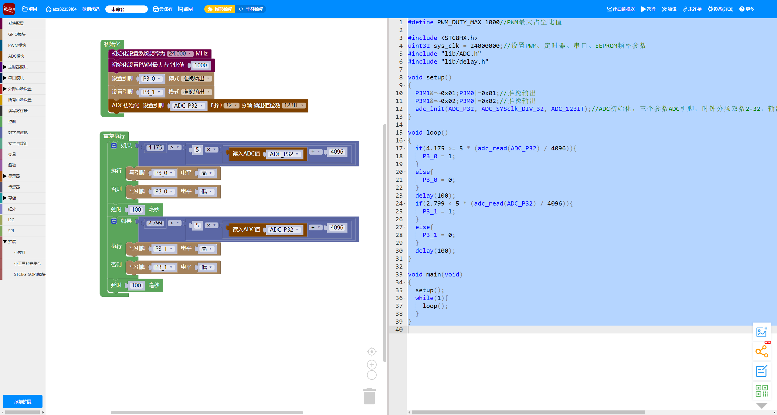777x415 pixels.
Task: Expand the 串口模块 category
Action: tap(5, 78)
